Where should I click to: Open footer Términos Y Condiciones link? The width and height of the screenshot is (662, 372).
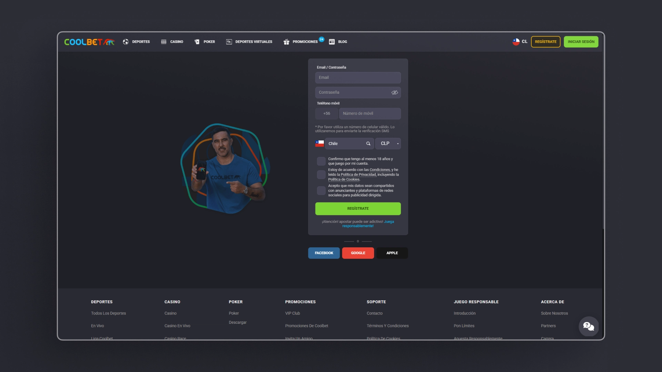[388, 326]
